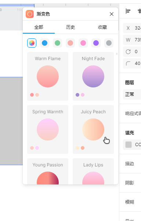Pick Juicy Peach's orange color dot
Image resolution: width=141 pixels, height=221 pixels.
tap(83, 148)
